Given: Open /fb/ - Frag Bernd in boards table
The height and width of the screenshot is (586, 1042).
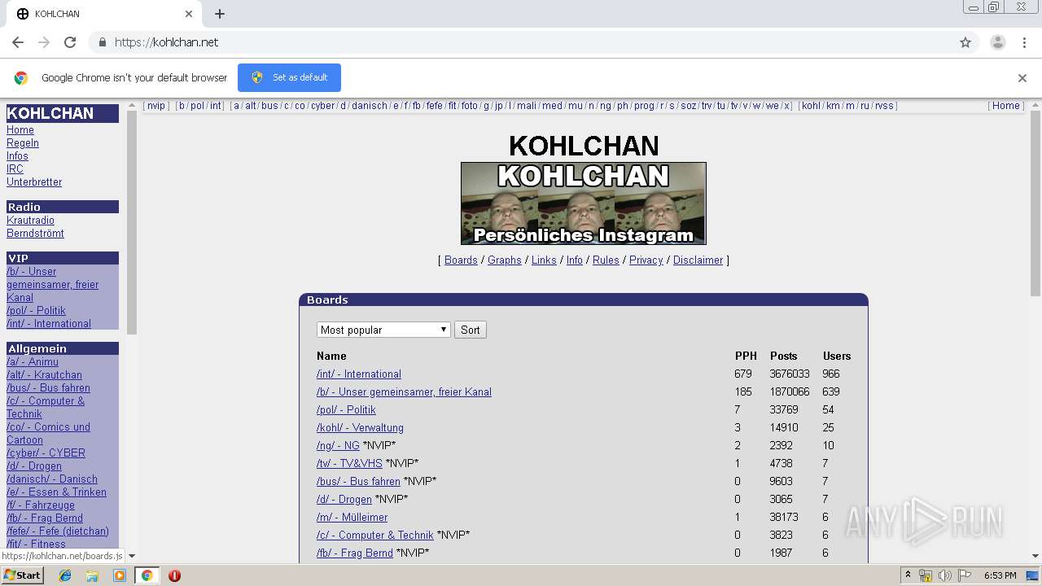Looking at the screenshot, I should (x=355, y=553).
